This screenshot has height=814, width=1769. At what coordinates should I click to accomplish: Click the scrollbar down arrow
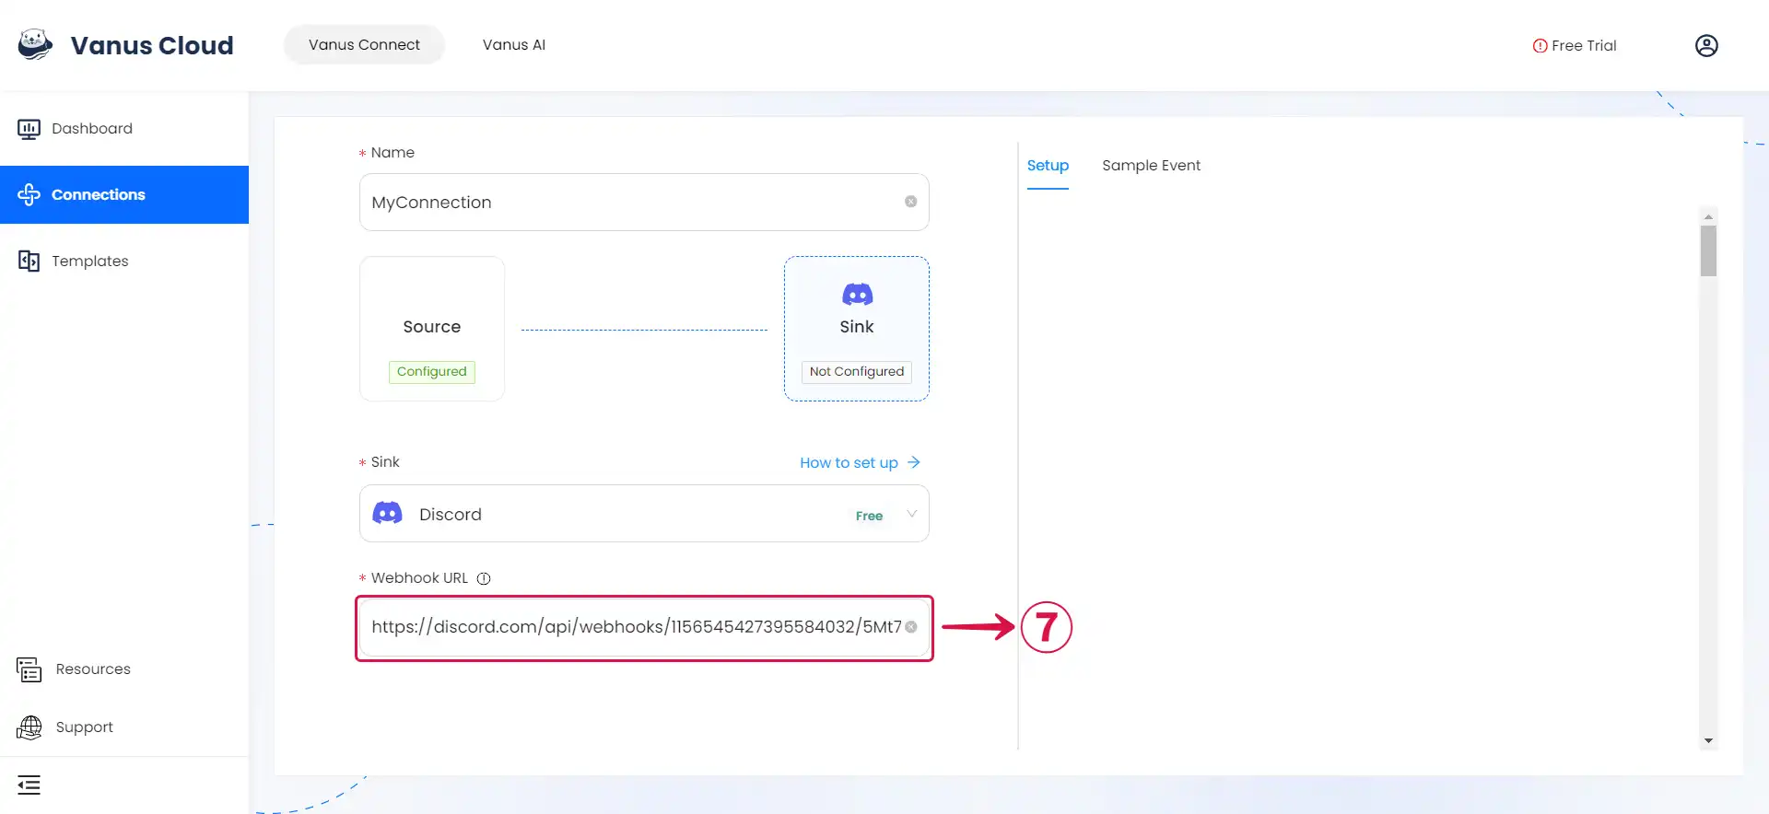coord(1708,741)
